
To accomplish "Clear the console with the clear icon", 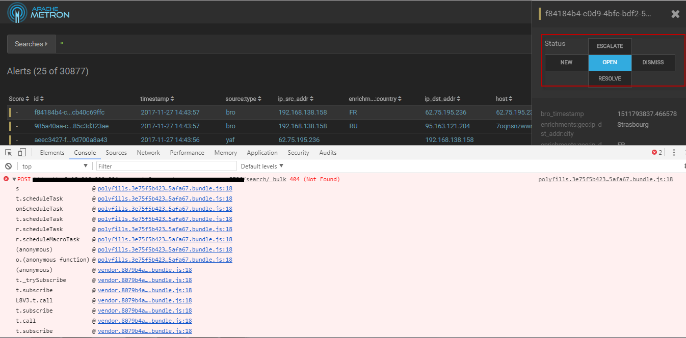I will pyautogui.click(x=8, y=166).
